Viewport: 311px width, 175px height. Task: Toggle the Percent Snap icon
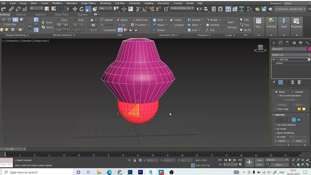click(x=152, y=9)
